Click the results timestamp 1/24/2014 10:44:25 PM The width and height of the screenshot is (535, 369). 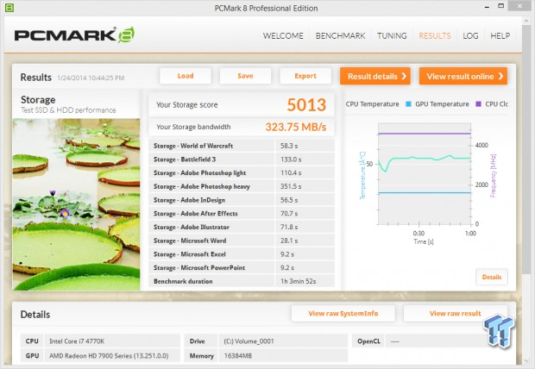91,78
